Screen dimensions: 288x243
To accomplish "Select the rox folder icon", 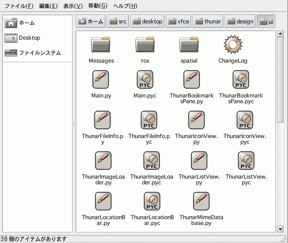I will (145, 45).
